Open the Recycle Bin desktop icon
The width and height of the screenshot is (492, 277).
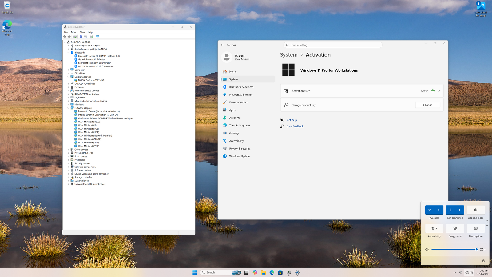point(7,7)
